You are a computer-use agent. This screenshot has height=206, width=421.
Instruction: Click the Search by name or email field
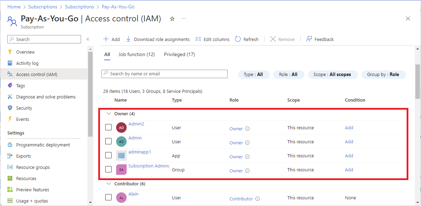[x=165, y=74]
